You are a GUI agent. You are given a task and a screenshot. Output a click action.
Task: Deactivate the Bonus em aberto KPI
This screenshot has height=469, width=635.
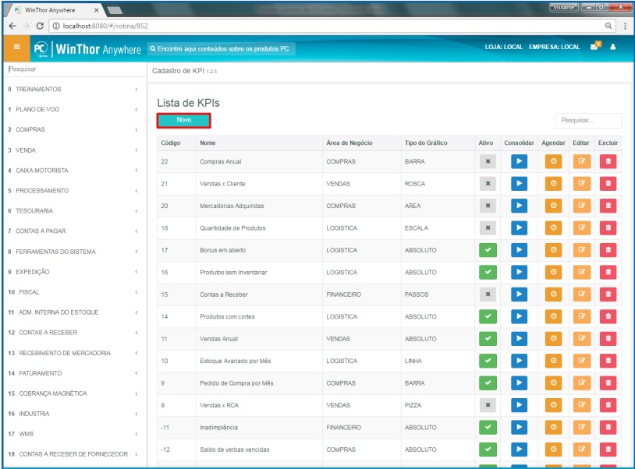(488, 250)
